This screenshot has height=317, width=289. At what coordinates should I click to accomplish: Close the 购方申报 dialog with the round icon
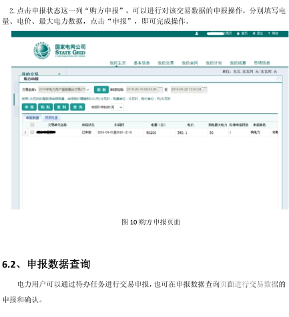coord(278,79)
